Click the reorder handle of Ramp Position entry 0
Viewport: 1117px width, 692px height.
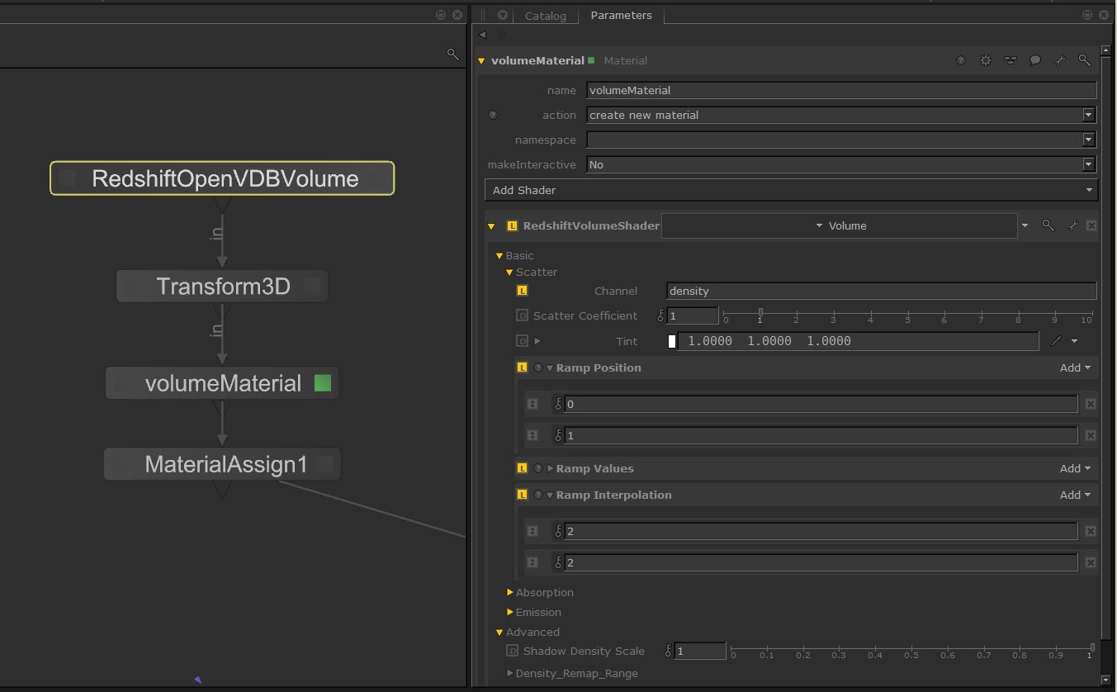[532, 404]
